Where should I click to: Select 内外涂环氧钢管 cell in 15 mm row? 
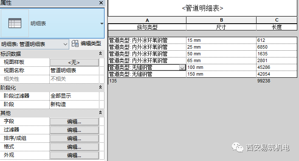(147, 41)
